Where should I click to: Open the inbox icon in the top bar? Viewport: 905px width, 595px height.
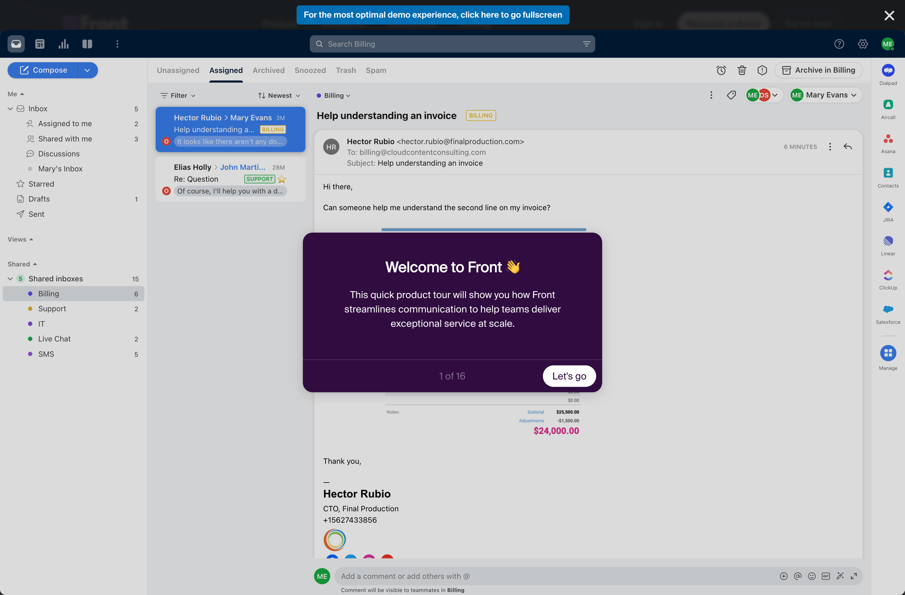(x=16, y=44)
